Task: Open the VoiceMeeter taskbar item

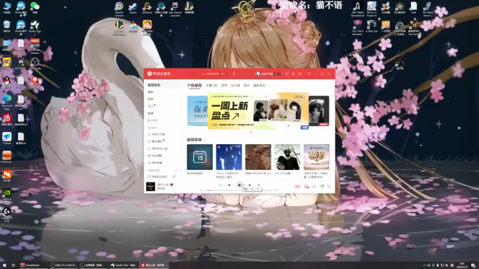Action: pyautogui.click(x=33, y=265)
